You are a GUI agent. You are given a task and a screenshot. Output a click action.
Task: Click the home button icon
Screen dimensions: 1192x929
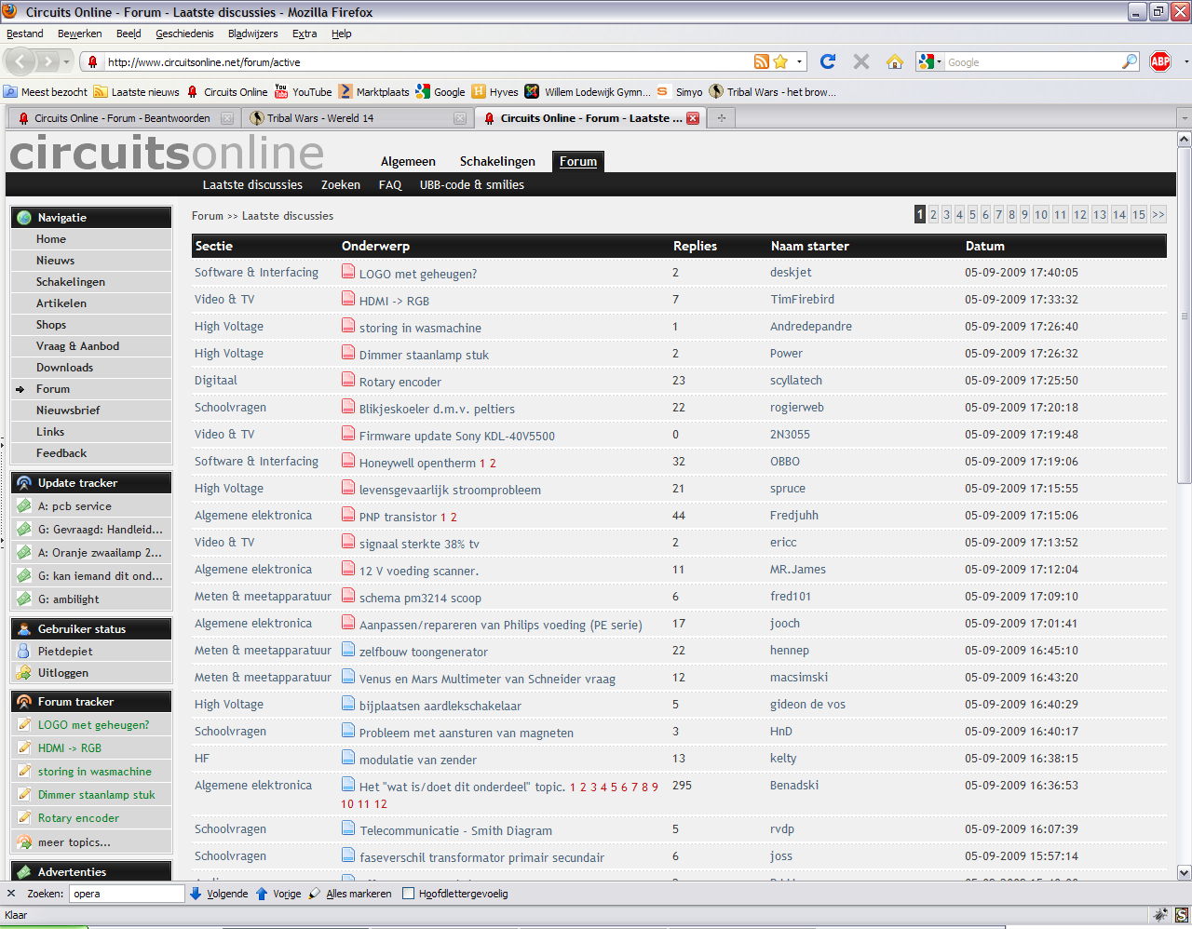point(894,61)
